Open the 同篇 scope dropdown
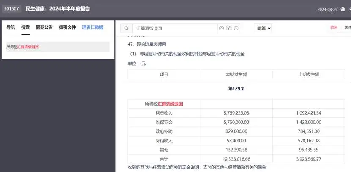The width and height of the screenshot is (351, 172). [x=263, y=28]
